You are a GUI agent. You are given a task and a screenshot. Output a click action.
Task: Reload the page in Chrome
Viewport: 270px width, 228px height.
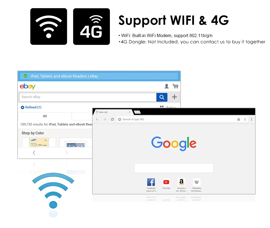pos(112,119)
